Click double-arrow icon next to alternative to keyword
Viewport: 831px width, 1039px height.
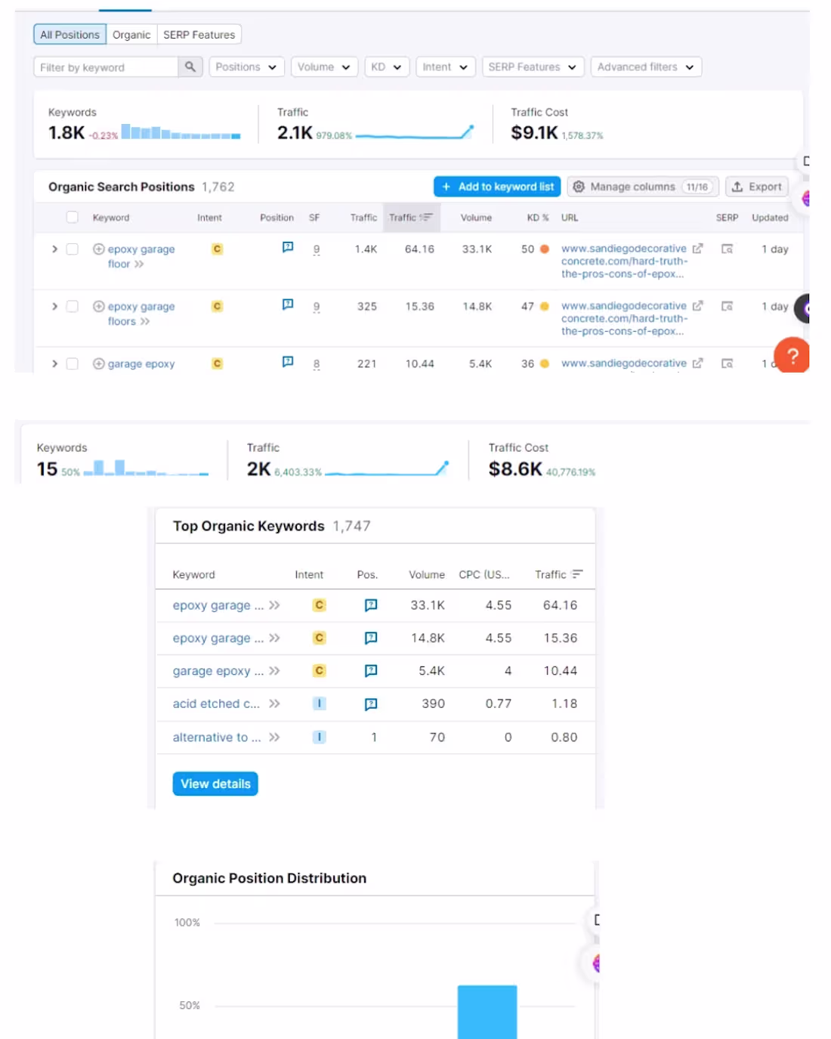(274, 737)
